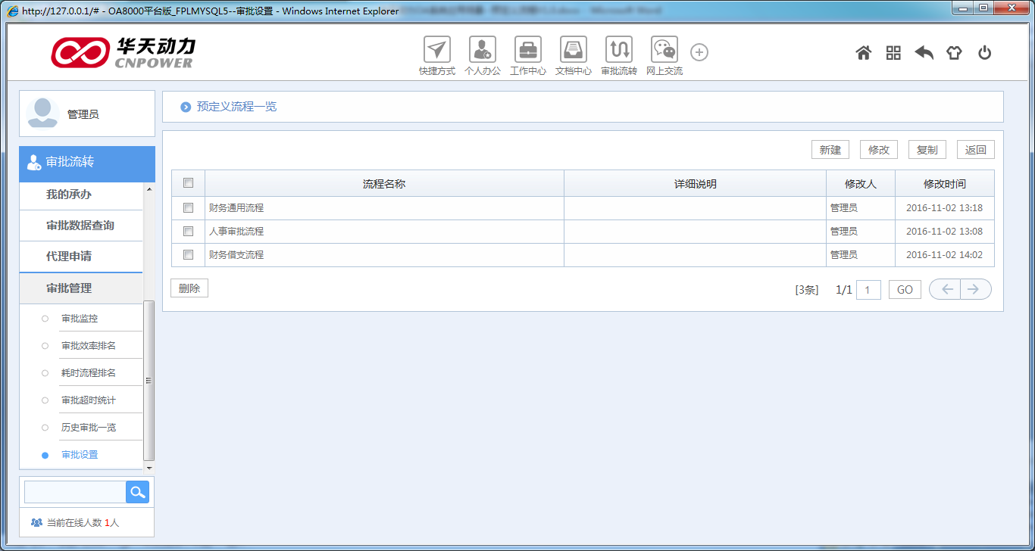1035x551 pixels.
Task: Open the 快捷方式 shortcut icon
Action: tap(436, 50)
